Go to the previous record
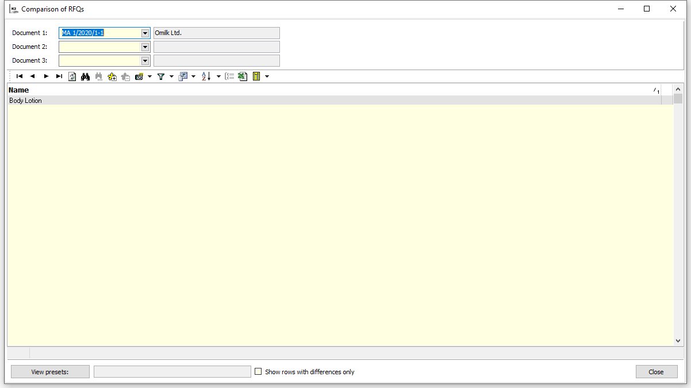Viewport: 691px width, 388px height. [33, 76]
